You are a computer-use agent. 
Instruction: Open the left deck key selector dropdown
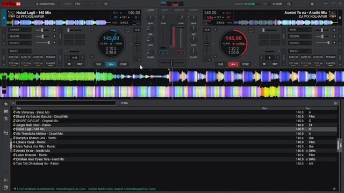click(137, 17)
